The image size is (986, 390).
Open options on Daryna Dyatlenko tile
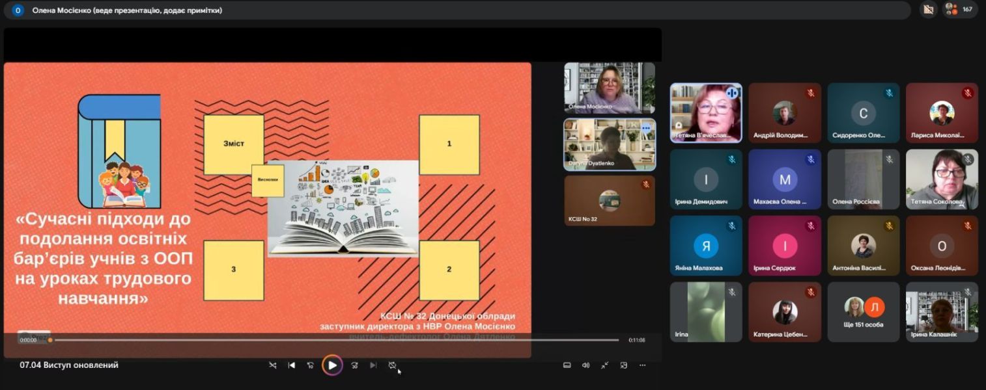pyautogui.click(x=646, y=128)
